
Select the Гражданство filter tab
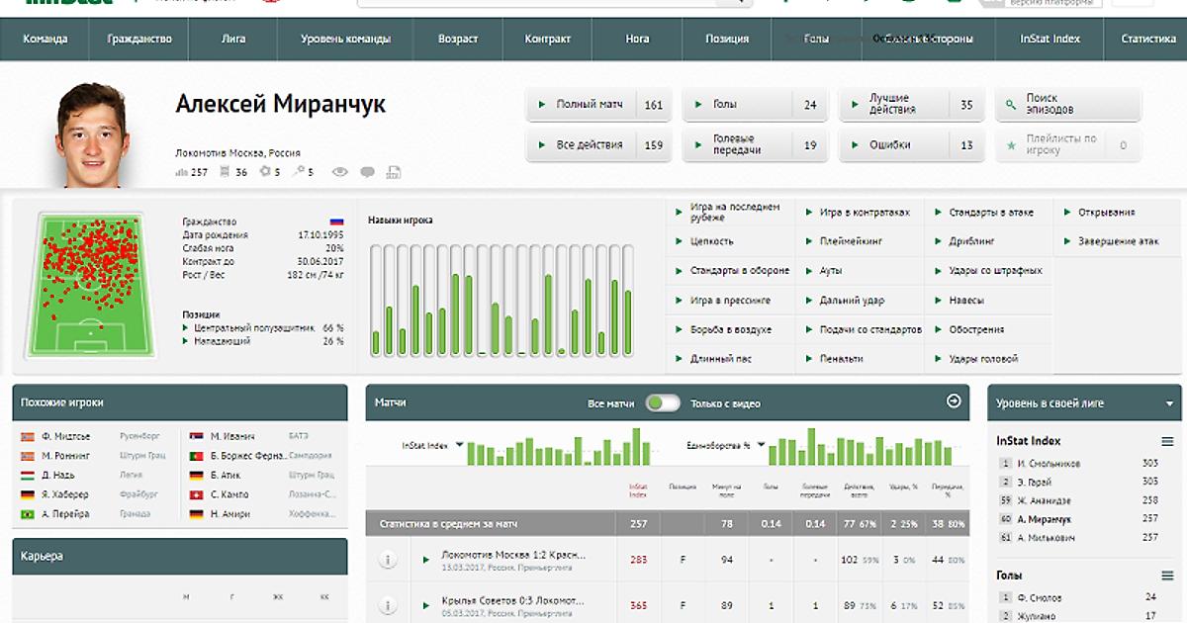(x=139, y=40)
